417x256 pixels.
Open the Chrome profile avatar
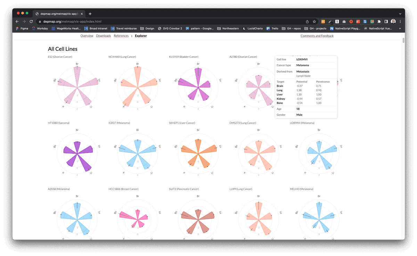393,21
